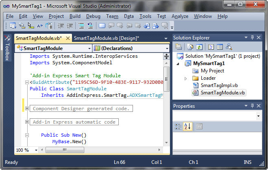Click Solution Explorer Properties icon
The width and height of the screenshot is (268, 170).
[x=179, y=47]
